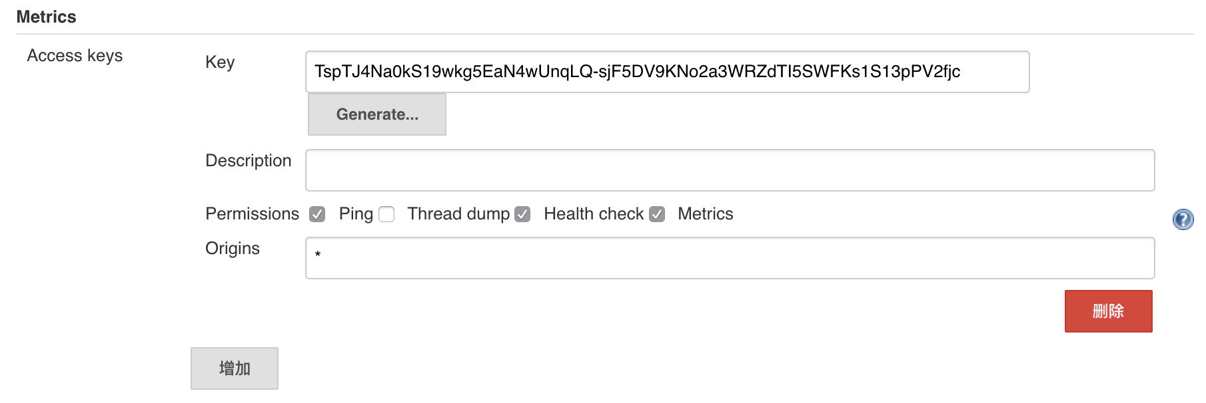Click the Metrics label beside its checkbox
1206x403 pixels.
[x=705, y=213]
